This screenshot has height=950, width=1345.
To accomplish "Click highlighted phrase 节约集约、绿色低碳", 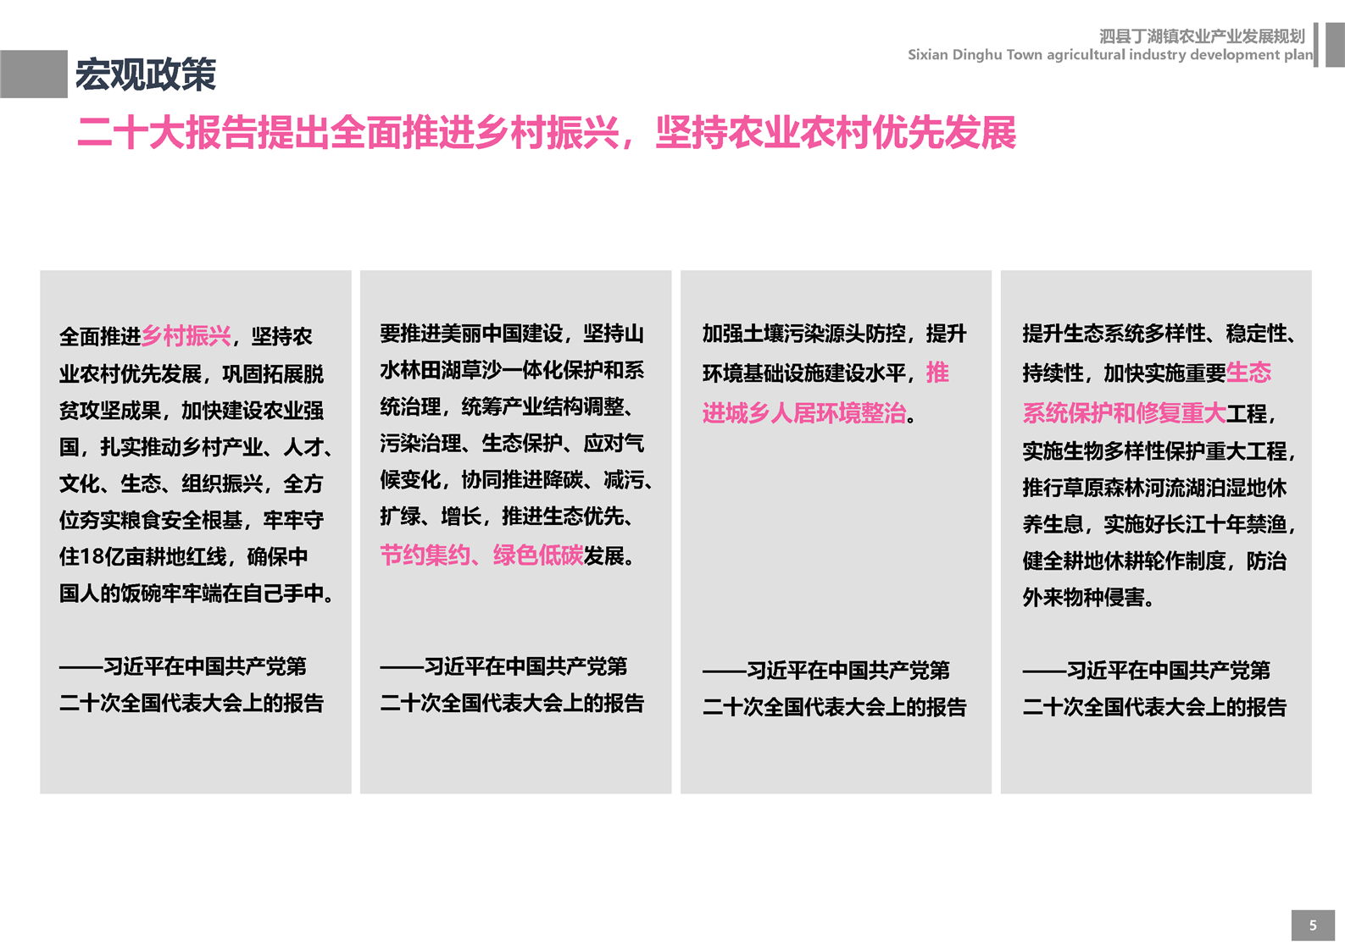I will coord(481,555).
